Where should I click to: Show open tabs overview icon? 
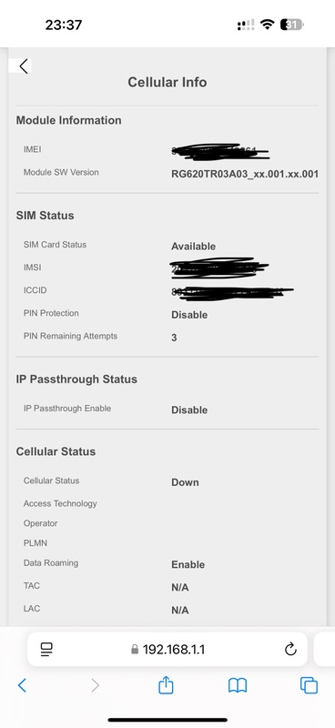pos(309,685)
